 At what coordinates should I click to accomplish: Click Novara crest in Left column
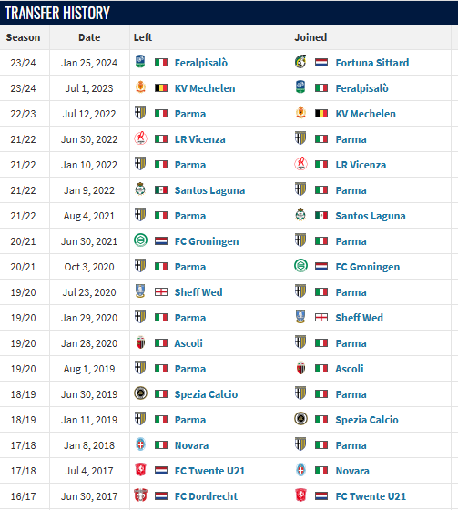pos(140,444)
